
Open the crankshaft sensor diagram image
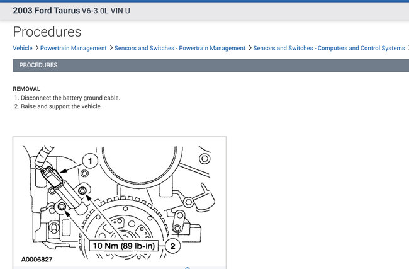pos(120,203)
